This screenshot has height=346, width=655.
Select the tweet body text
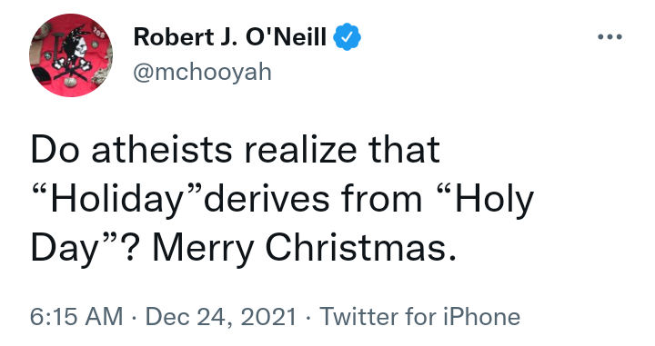point(282,199)
